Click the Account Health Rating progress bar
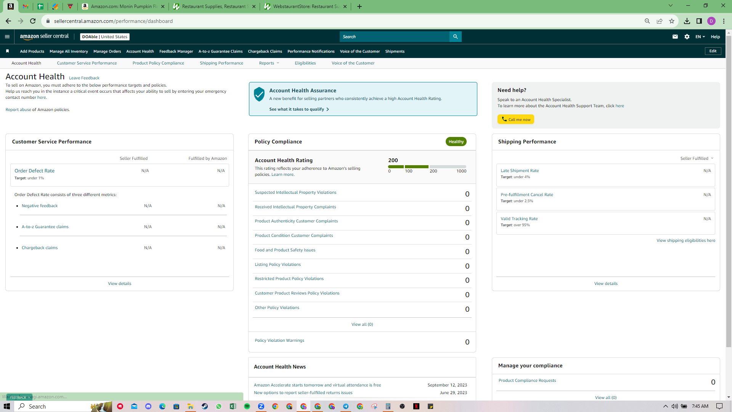732x412 pixels. [x=427, y=167]
